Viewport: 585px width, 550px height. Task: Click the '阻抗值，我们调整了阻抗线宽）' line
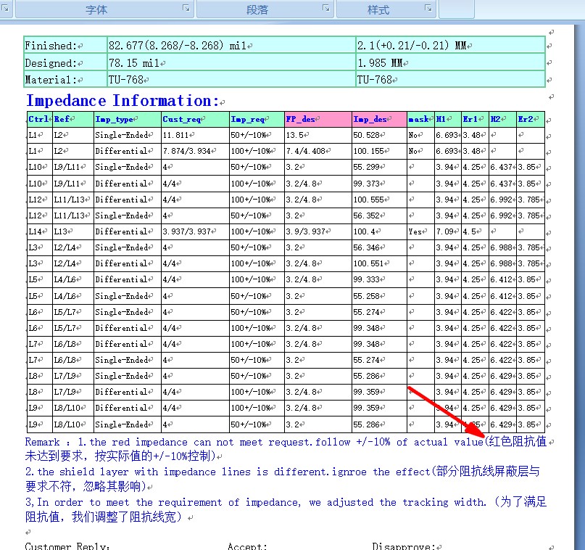pos(104,517)
